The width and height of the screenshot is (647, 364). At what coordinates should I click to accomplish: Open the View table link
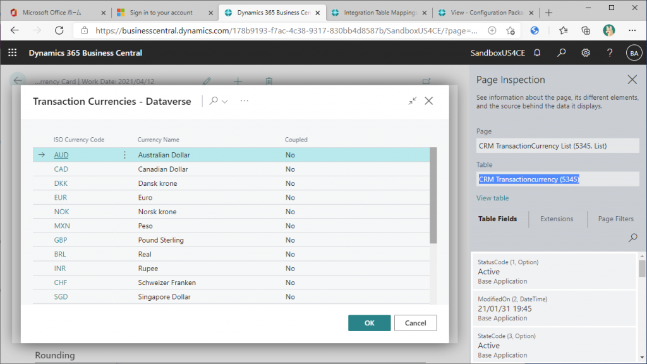(x=493, y=198)
